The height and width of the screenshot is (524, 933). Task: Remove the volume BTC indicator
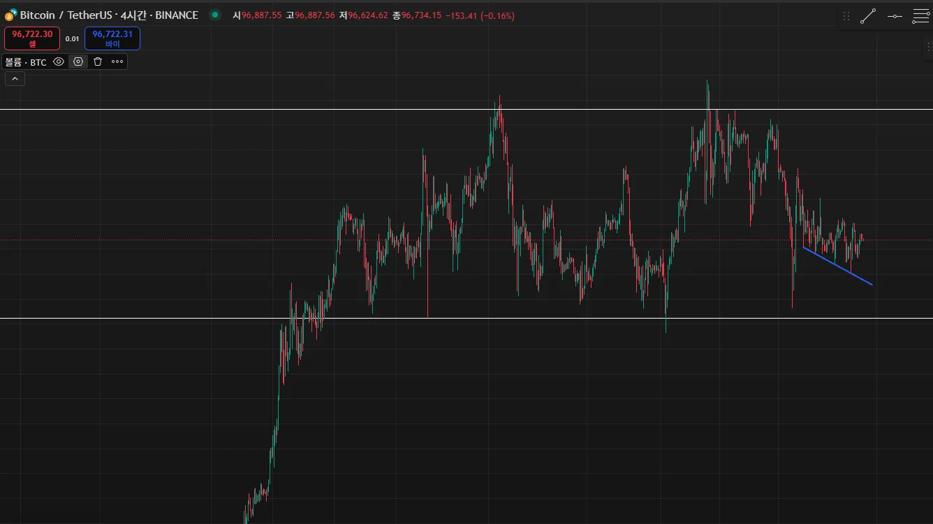(x=98, y=61)
